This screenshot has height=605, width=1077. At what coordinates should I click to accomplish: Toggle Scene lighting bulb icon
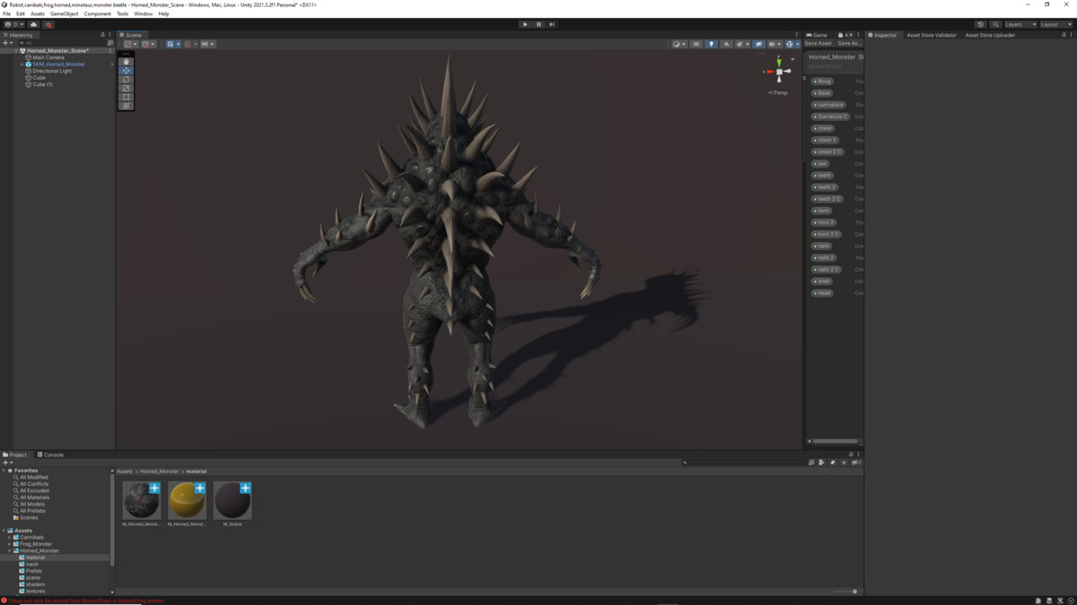click(711, 44)
